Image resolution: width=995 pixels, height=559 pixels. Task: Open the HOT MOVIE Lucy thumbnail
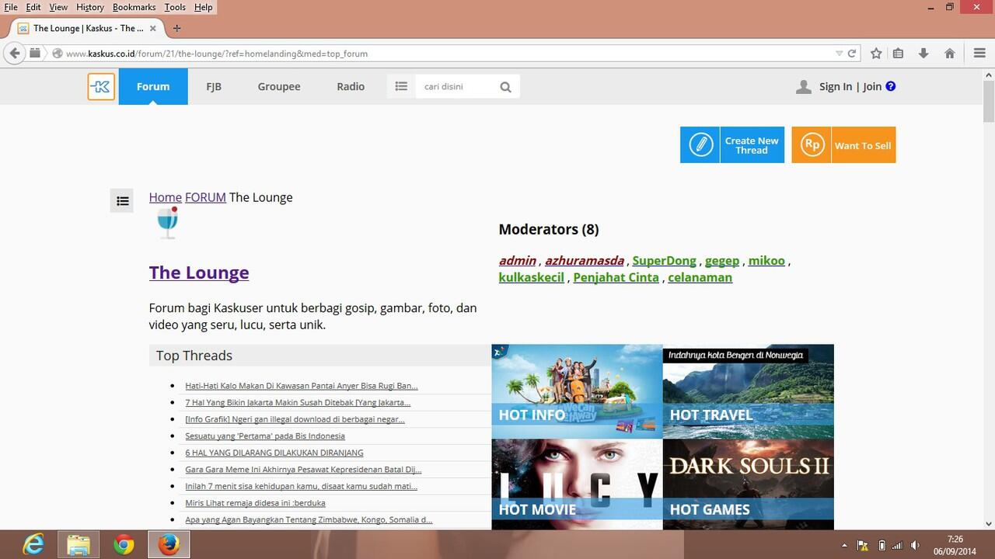click(577, 484)
